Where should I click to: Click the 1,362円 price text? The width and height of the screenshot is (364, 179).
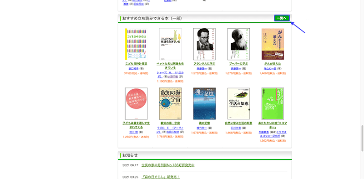273,141
